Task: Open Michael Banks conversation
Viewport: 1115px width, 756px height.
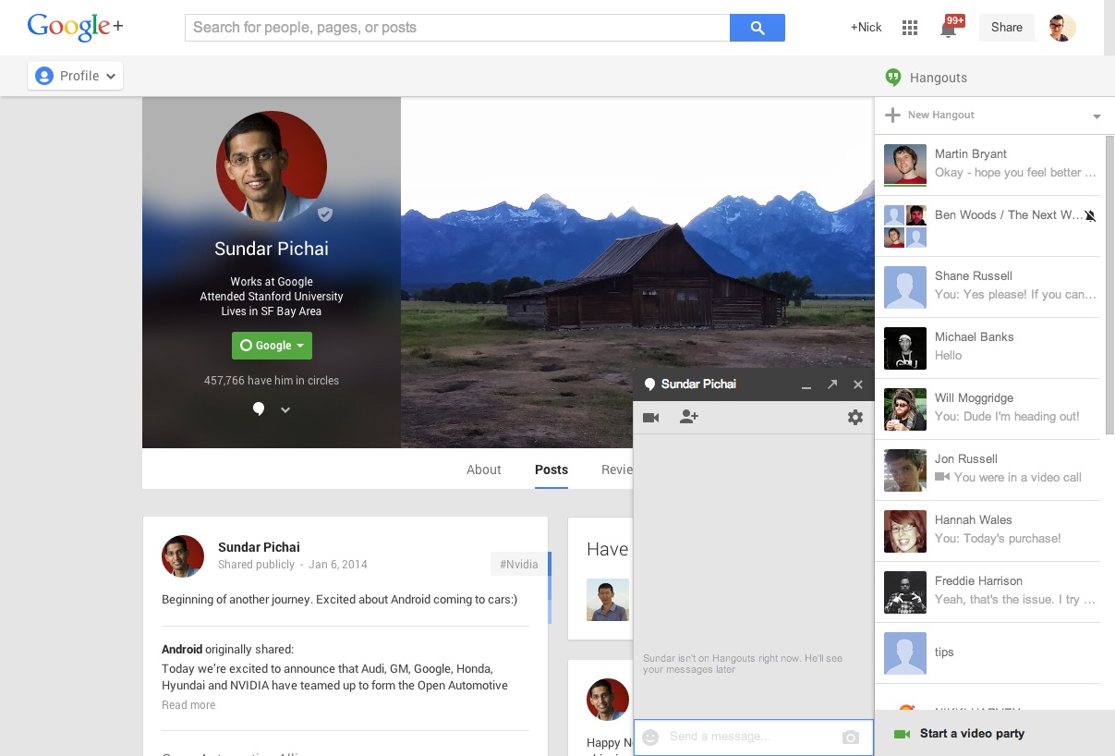Action: pyautogui.click(x=988, y=348)
